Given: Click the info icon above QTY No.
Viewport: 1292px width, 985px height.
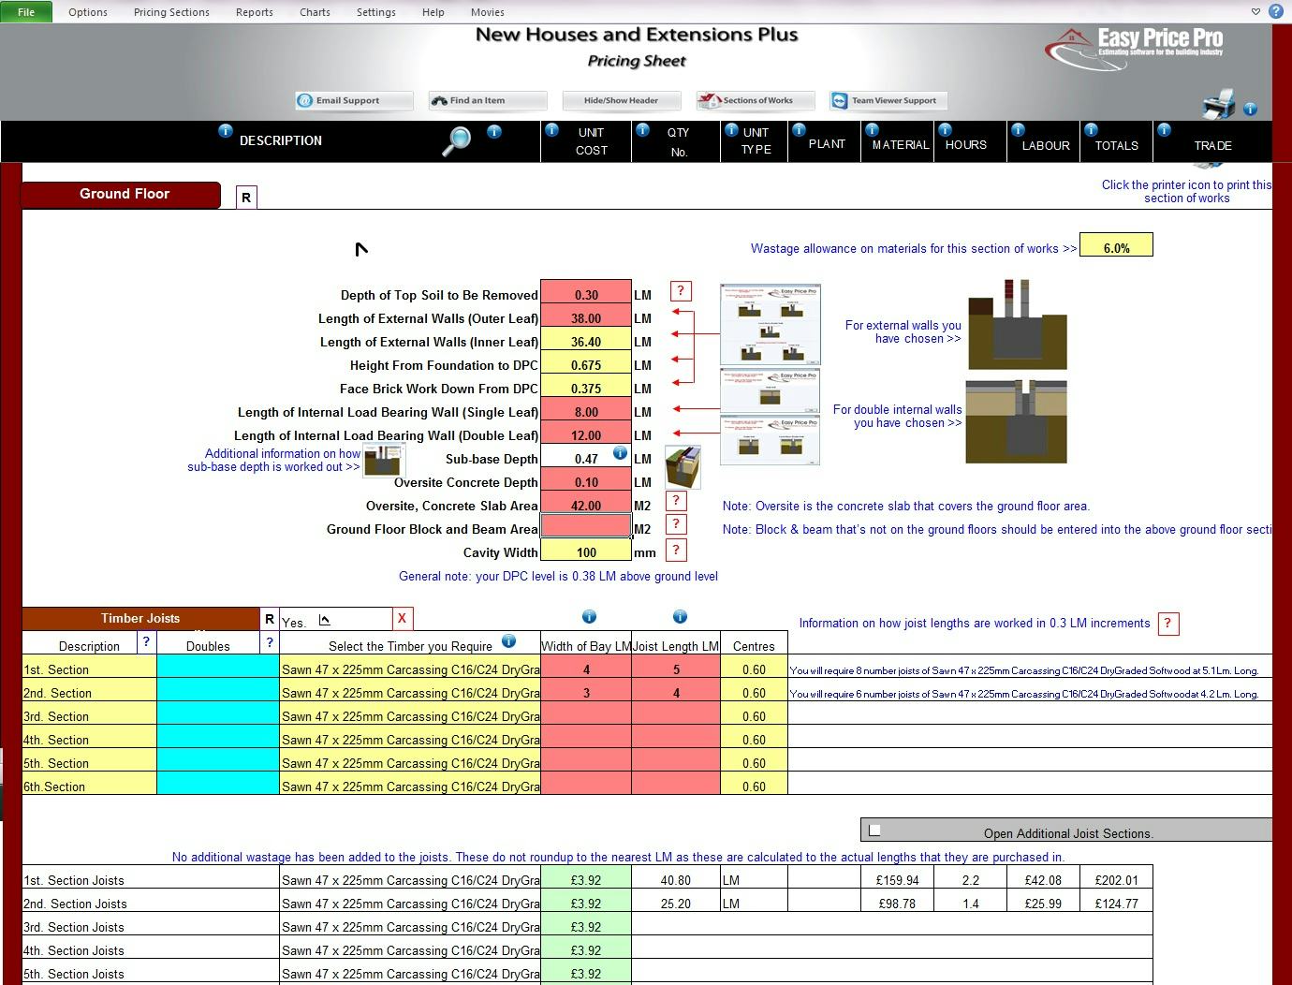Looking at the screenshot, I should coord(642,130).
